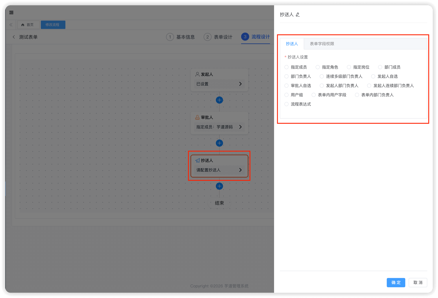438x298 pixels.
Task: Click the back arrow beside 测试表单
Action: point(14,37)
